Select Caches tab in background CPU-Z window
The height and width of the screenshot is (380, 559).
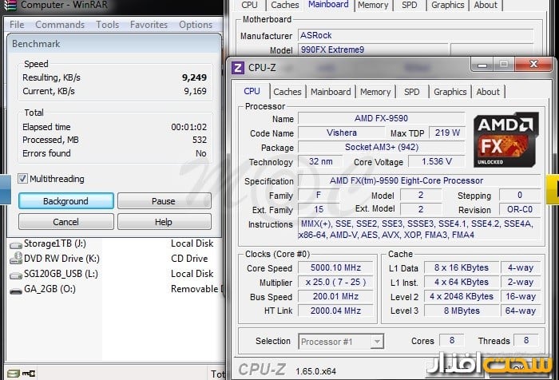tap(285, 5)
